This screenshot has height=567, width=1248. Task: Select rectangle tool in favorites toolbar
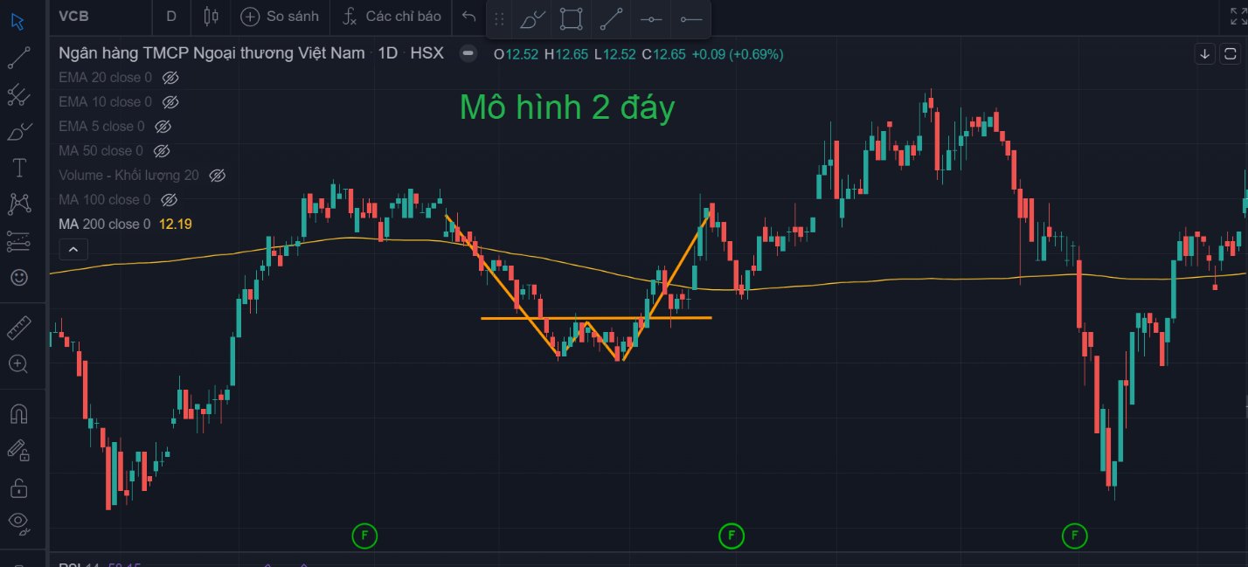click(x=571, y=18)
